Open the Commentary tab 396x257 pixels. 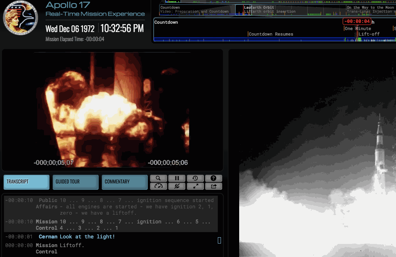pos(124,182)
